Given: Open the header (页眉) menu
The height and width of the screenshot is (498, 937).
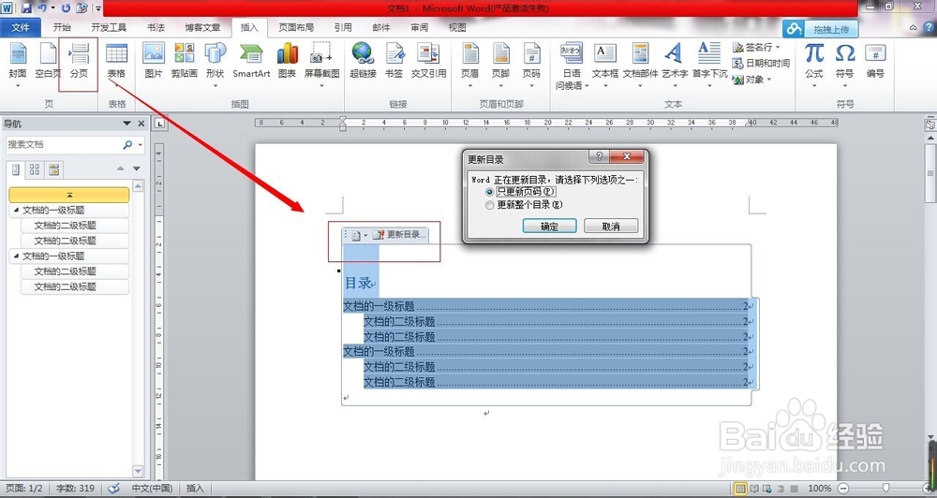Looking at the screenshot, I should pyautogui.click(x=469, y=64).
